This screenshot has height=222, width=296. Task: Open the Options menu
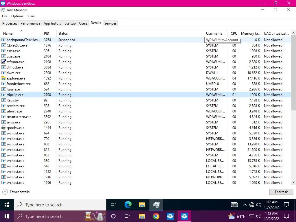click(17, 16)
